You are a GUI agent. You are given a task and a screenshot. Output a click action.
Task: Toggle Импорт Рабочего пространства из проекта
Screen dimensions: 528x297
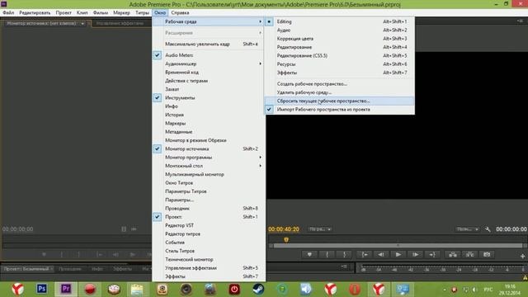tap(340, 110)
